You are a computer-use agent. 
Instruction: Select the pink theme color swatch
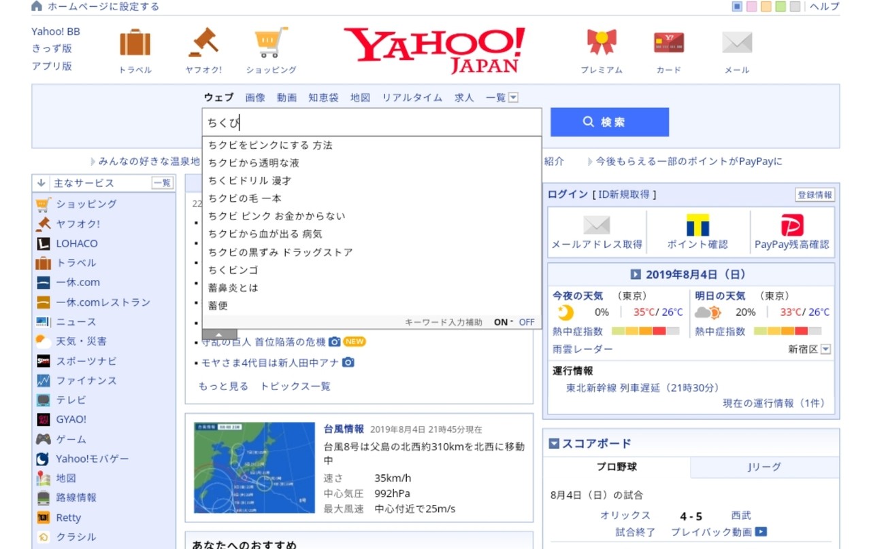pos(751,7)
